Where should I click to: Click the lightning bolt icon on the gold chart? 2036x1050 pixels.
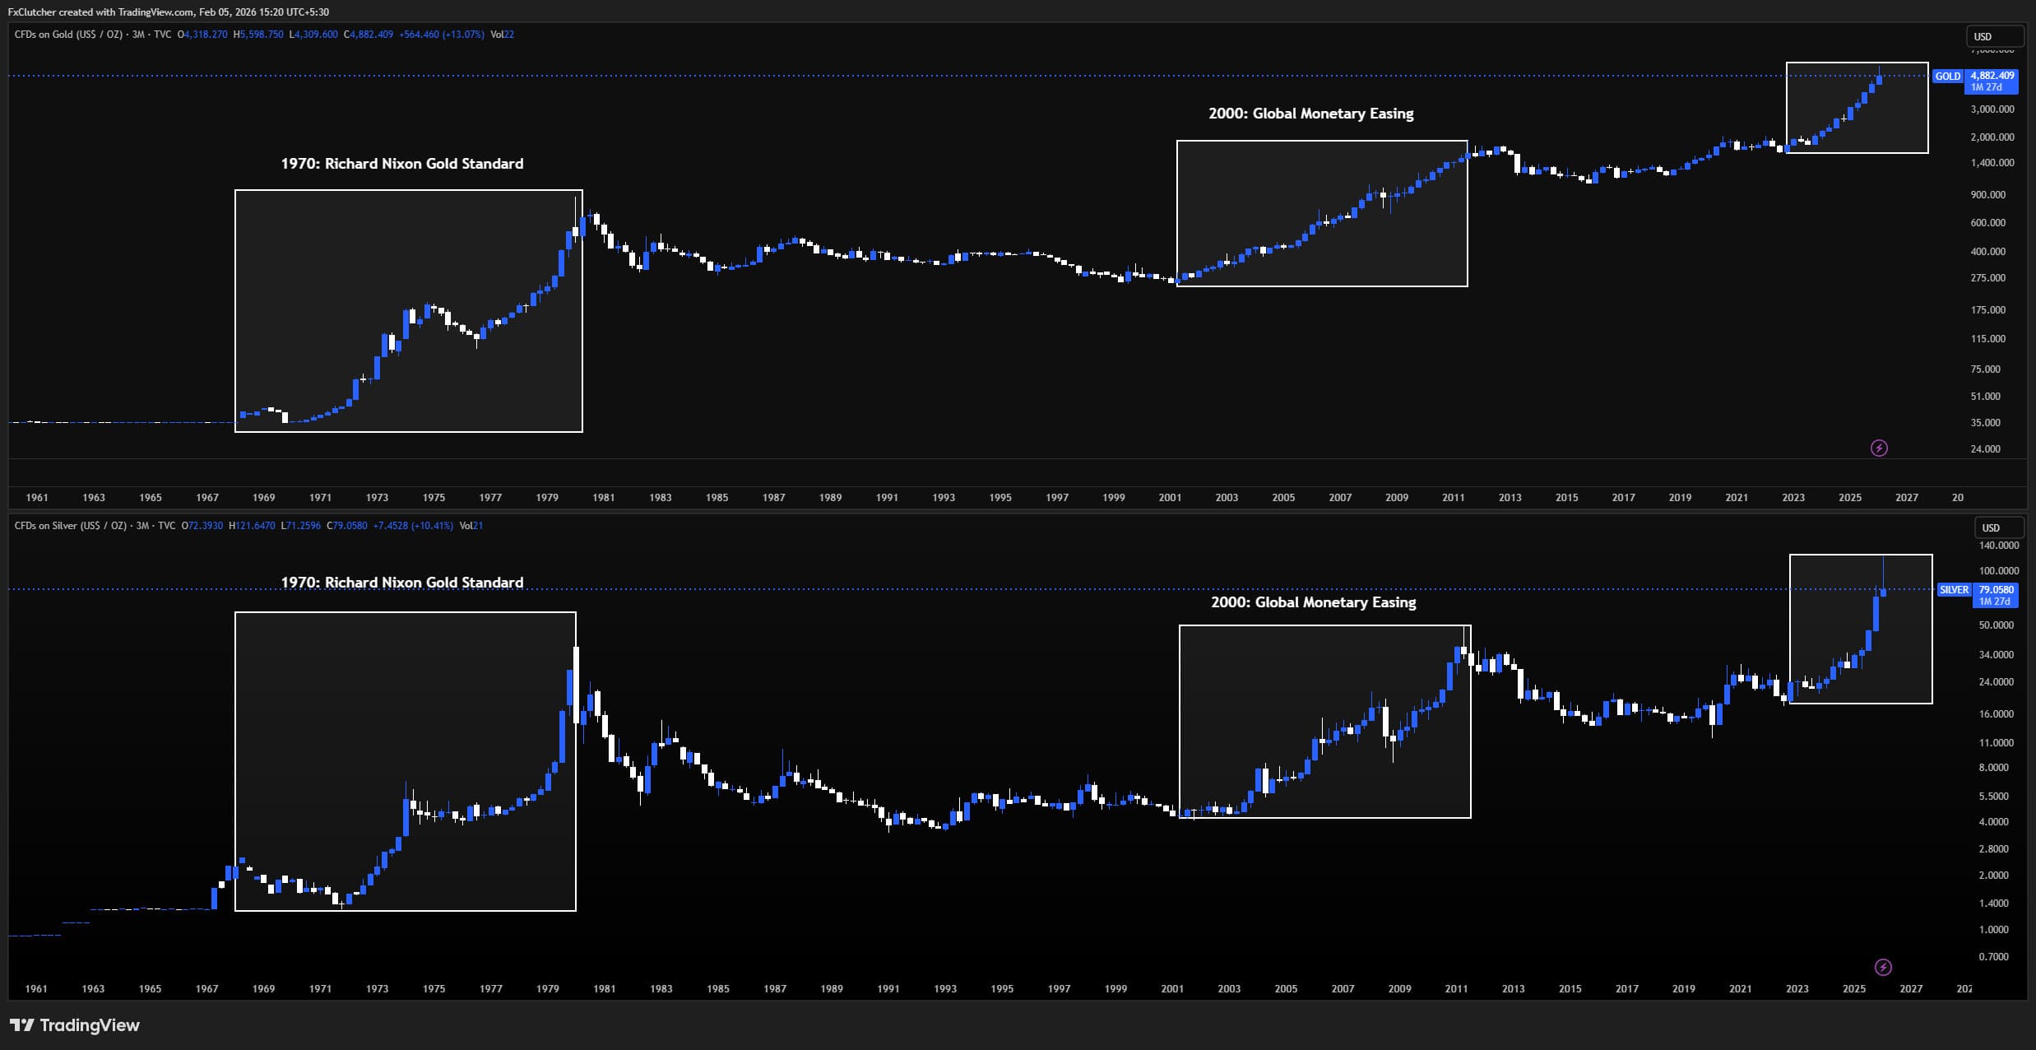coord(1878,448)
